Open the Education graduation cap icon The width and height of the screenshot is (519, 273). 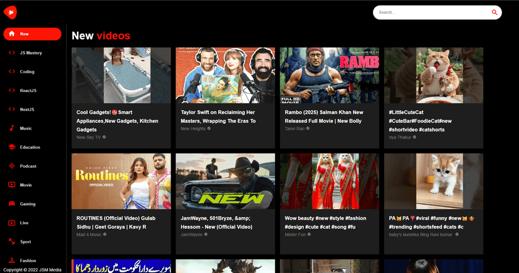tap(11, 147)
